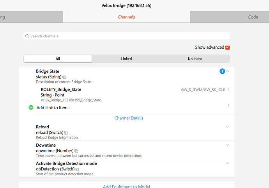Copy the downtime channel ID icon
The image size is (269, 188).
point(76,151)
